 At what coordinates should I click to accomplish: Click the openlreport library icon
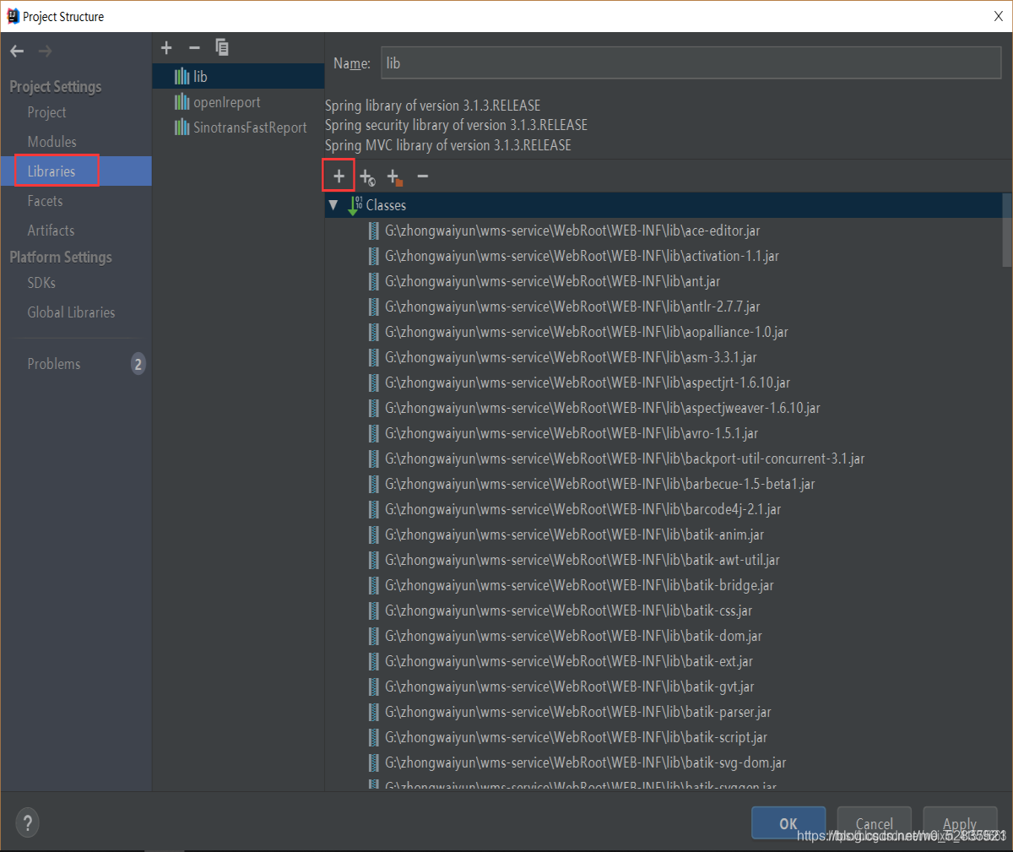(x=181, y=102)
